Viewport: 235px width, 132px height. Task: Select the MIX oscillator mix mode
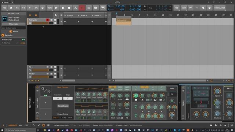point(112,87)
